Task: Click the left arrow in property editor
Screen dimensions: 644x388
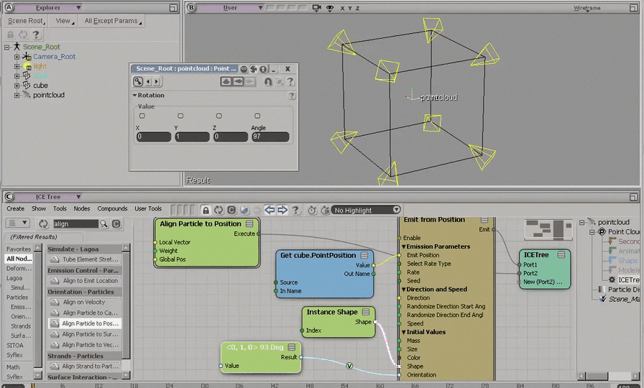Action: pos(238,82)
